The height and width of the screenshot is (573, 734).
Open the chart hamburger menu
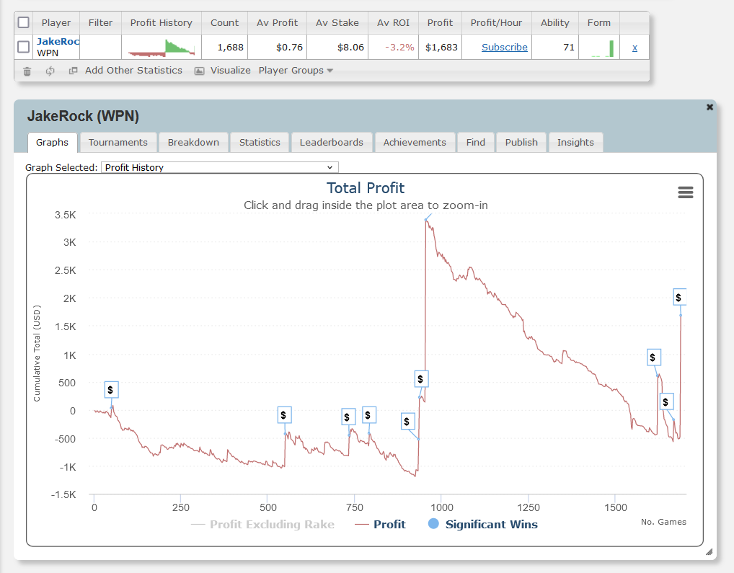[x=685, y=192]
